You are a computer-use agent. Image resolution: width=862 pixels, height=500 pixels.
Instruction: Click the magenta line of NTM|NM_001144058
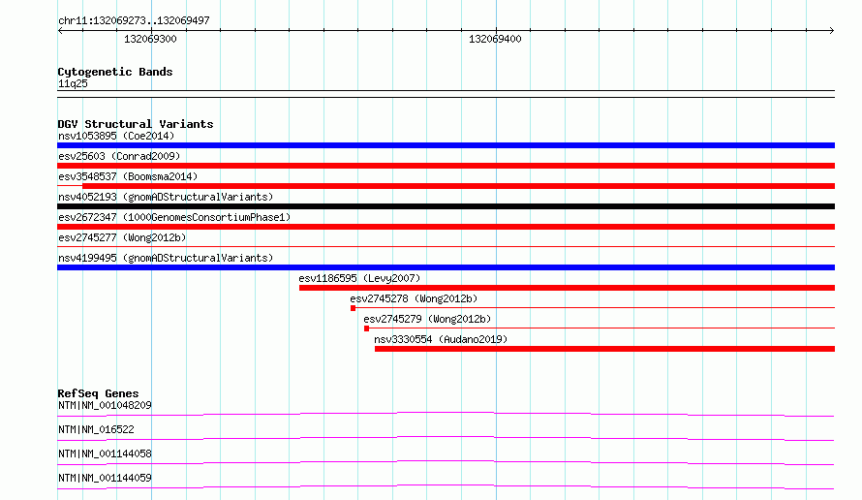pos(446,462)
